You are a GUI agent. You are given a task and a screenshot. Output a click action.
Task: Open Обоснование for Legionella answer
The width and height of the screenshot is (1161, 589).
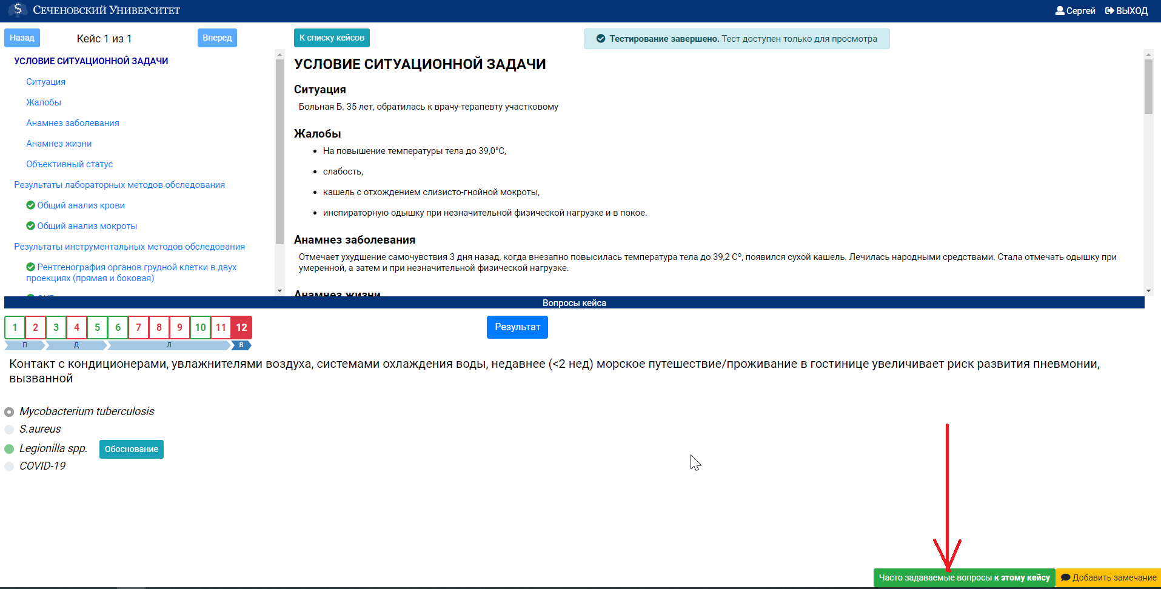(x=131, y=449)
